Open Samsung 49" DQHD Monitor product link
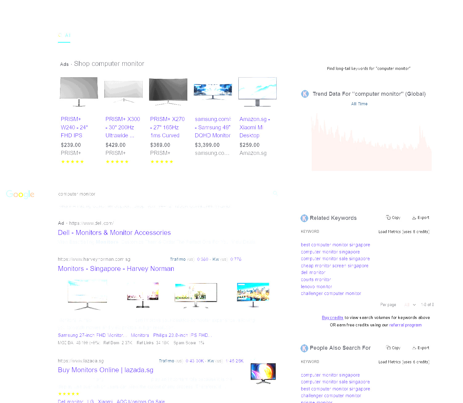Image resolution: width=463 pixels, height=403 pixels. coord(213,127)
